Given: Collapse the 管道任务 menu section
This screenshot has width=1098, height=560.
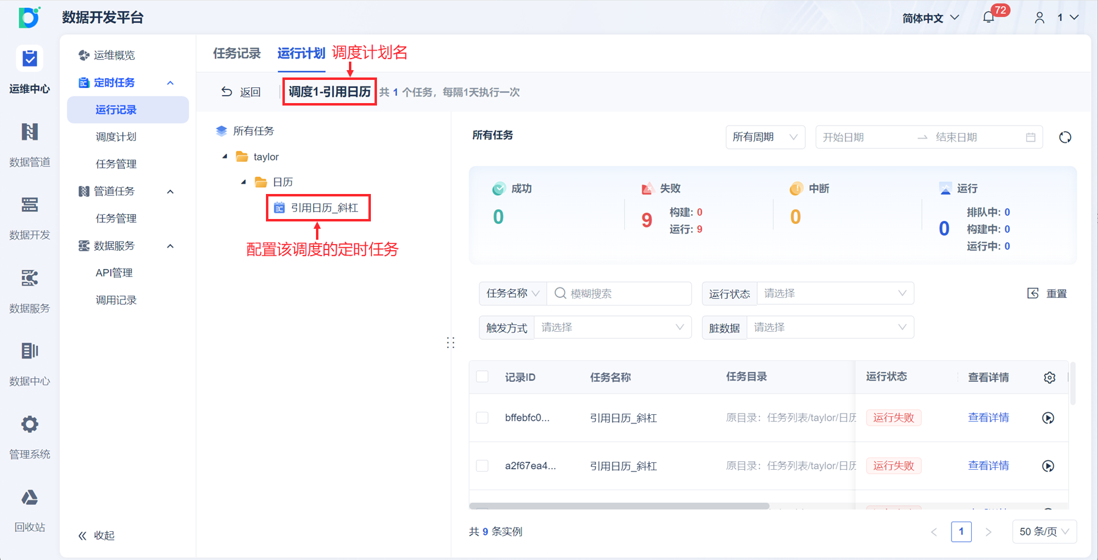Looking at the screenshot, I should pos(170,192).
